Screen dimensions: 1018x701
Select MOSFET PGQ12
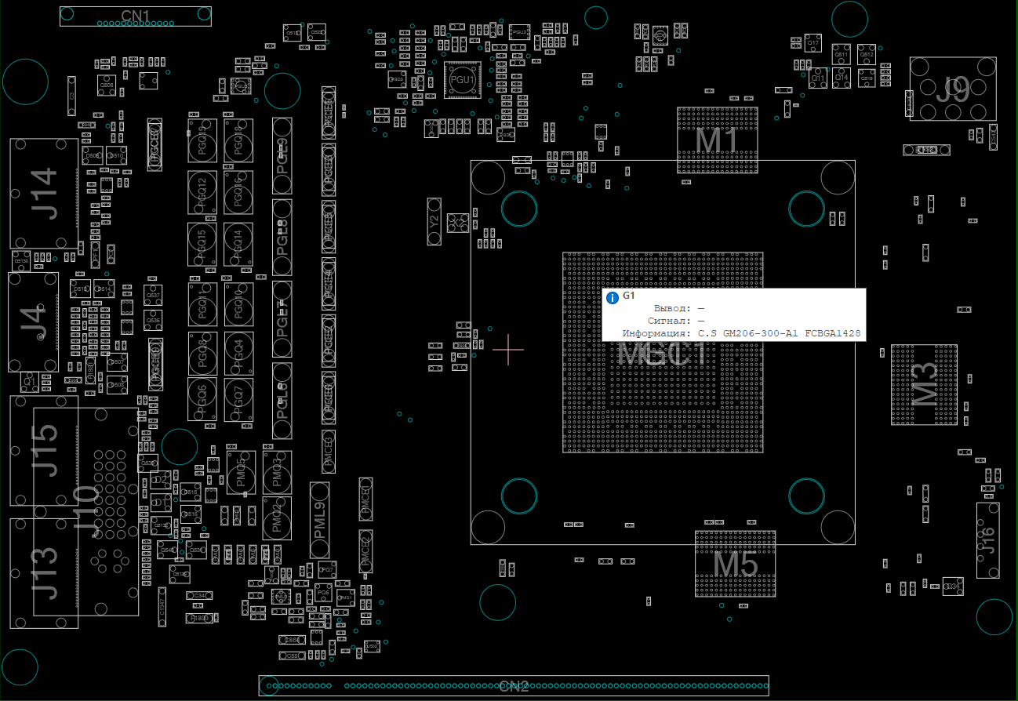(202, 191)
